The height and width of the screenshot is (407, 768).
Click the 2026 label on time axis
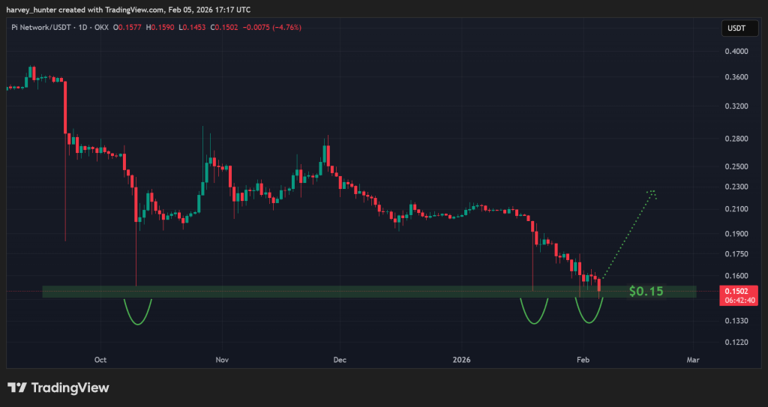point(463,360)
